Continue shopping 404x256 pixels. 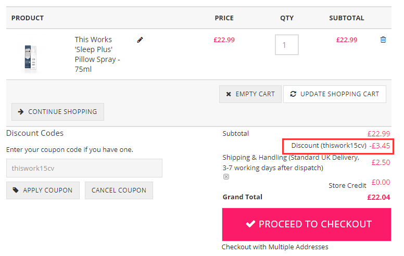(58, 112)
